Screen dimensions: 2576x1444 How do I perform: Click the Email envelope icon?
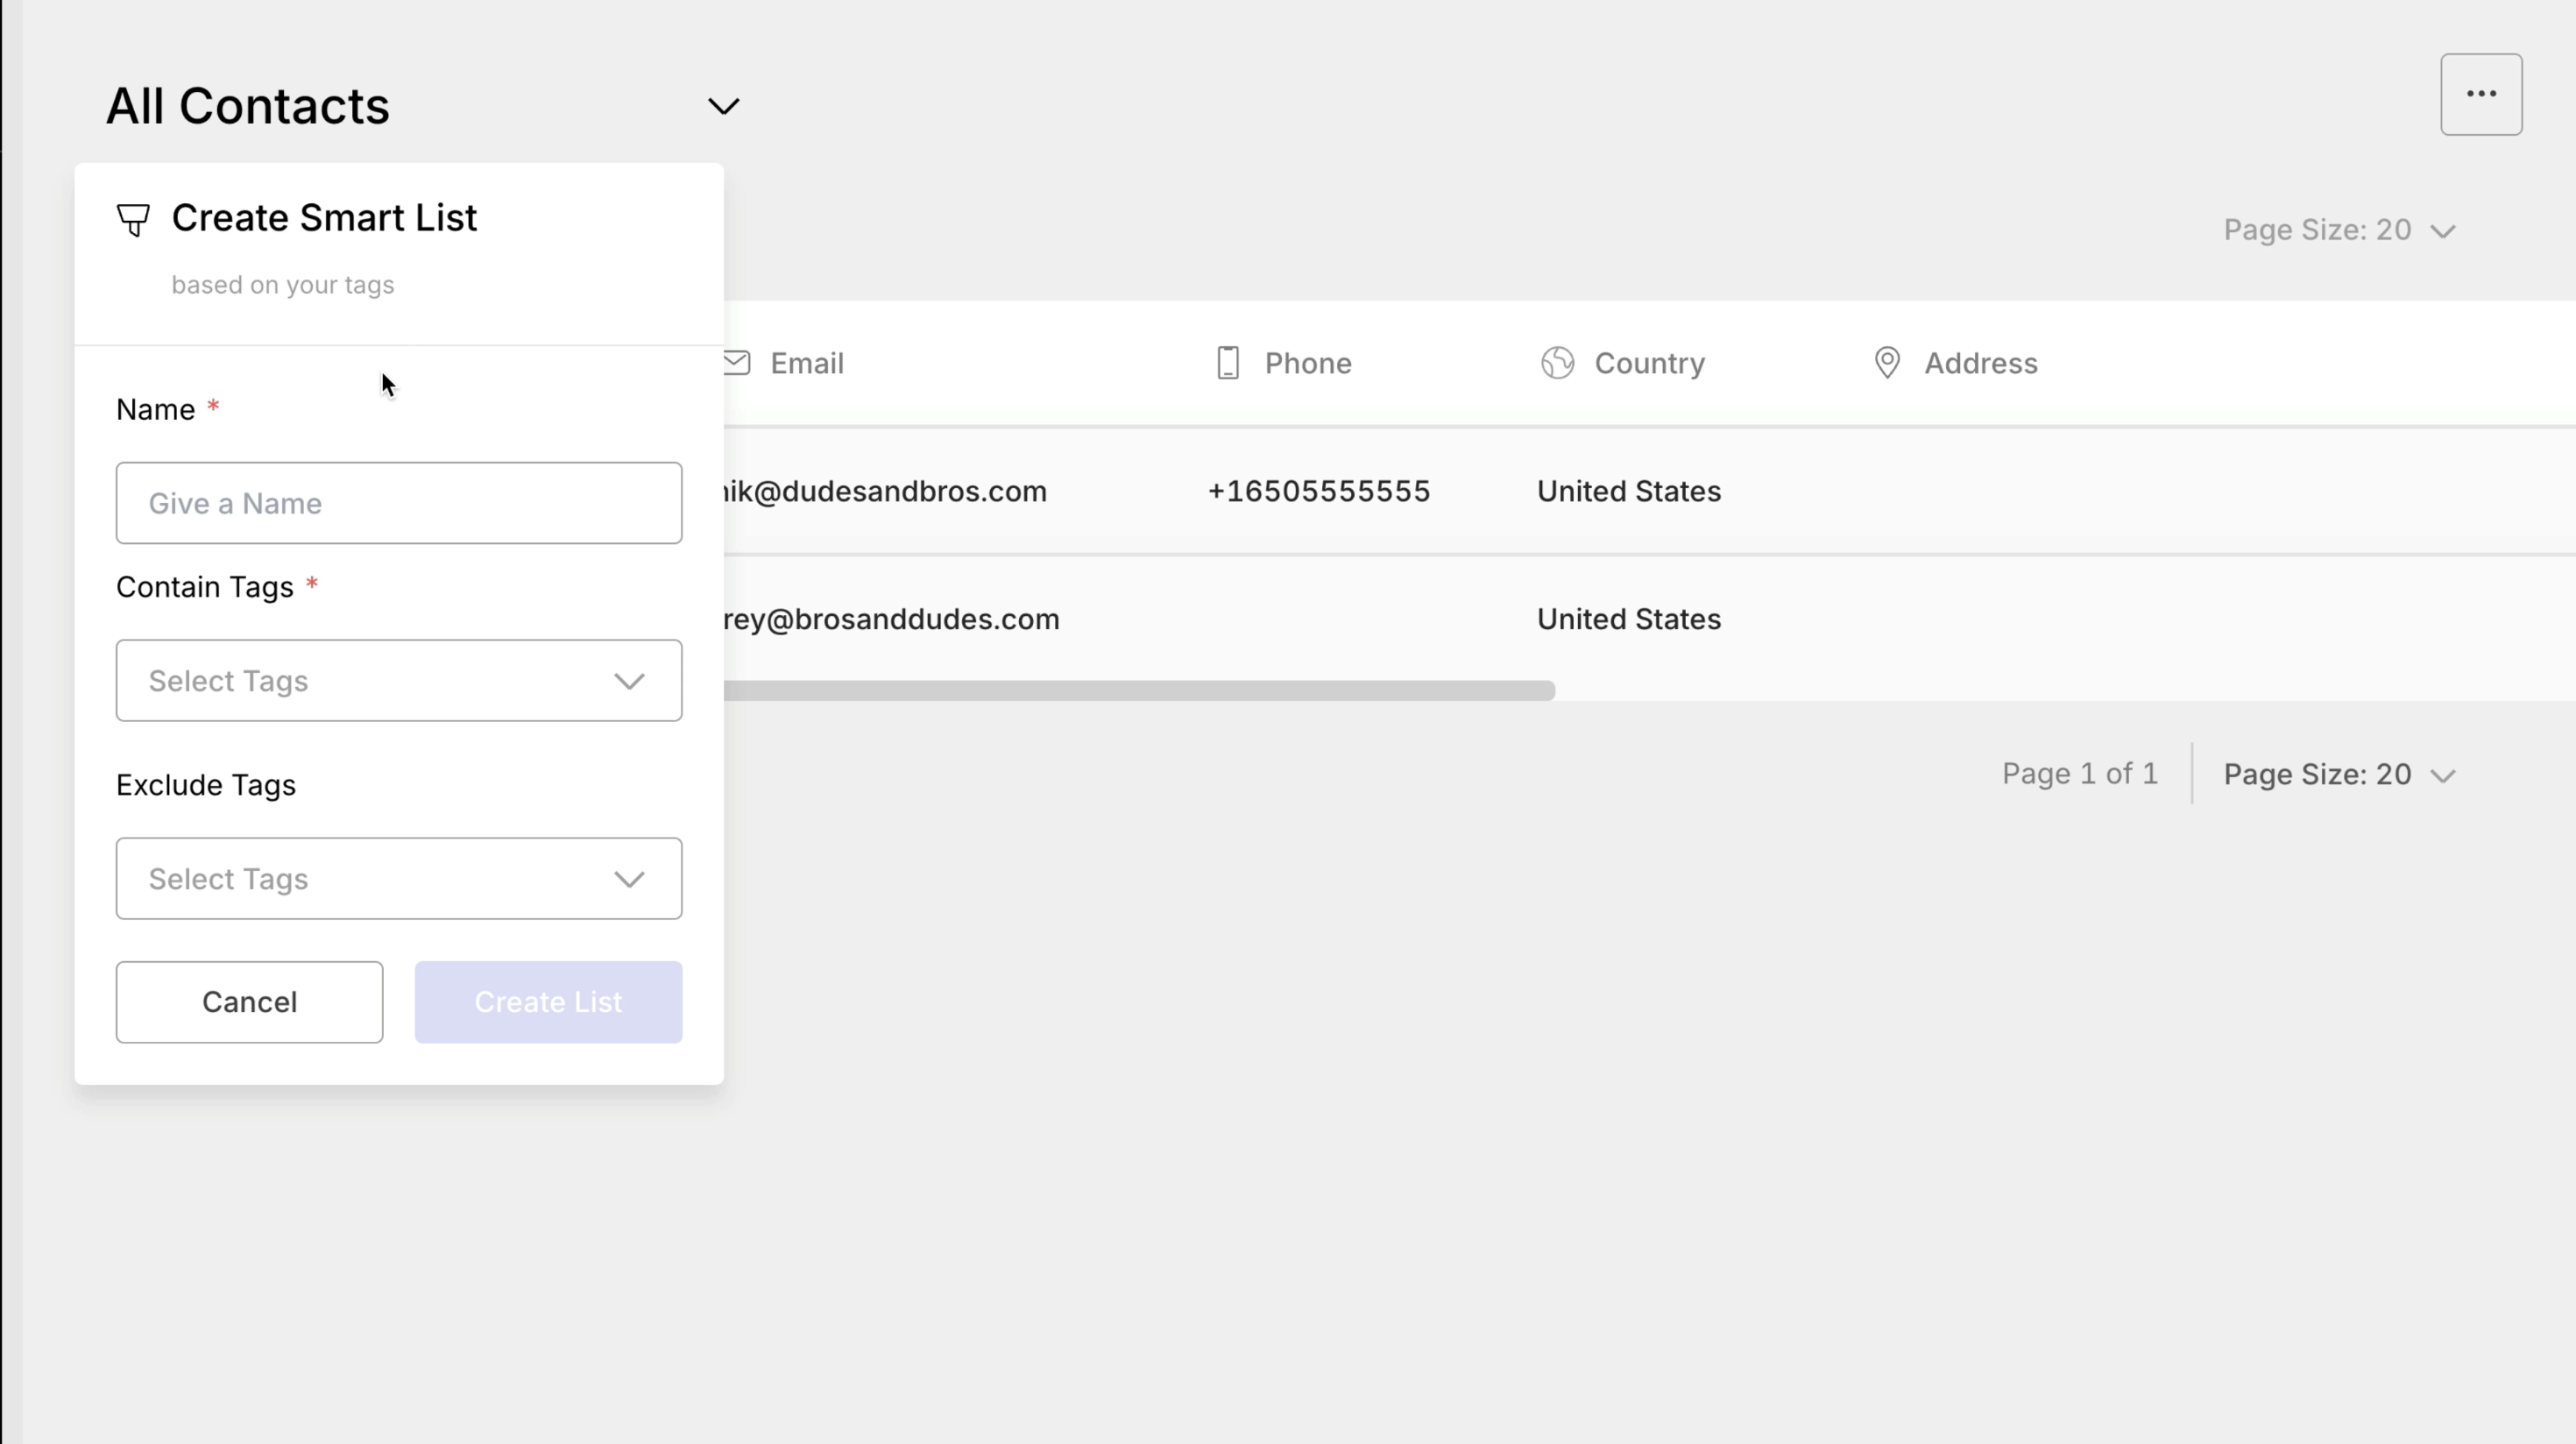(737, 363)
